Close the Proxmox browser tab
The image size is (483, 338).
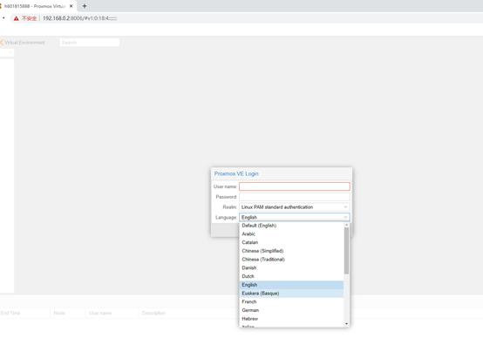point(71,6)
